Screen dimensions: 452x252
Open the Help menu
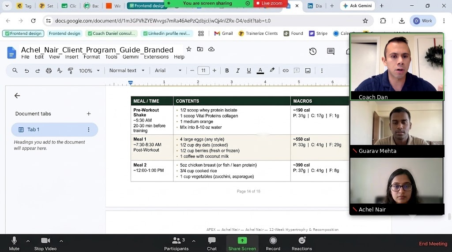click(179, 57)
